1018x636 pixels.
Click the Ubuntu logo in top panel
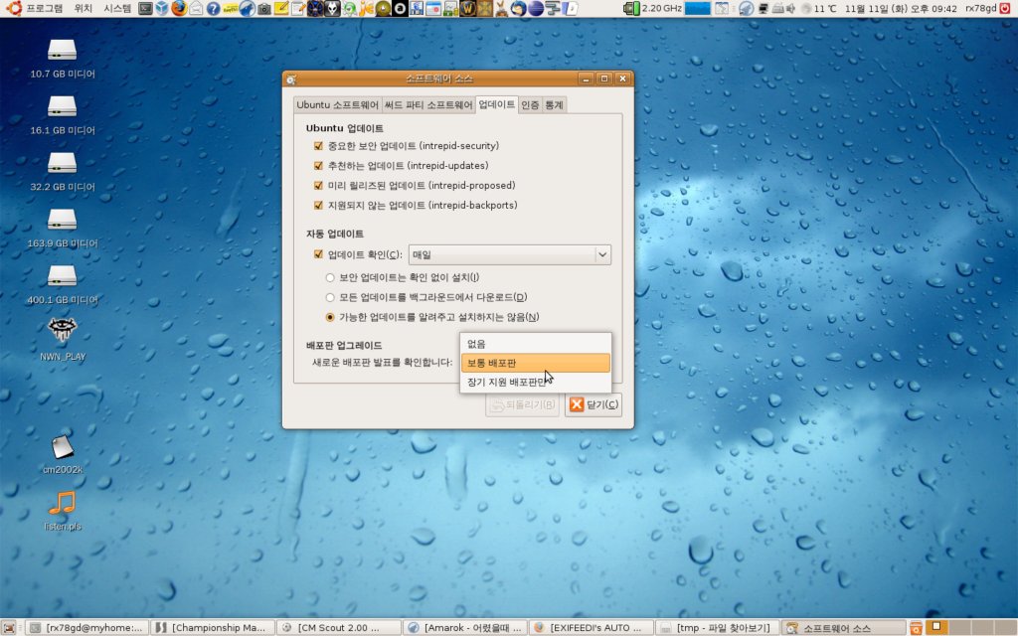(14, 8)
